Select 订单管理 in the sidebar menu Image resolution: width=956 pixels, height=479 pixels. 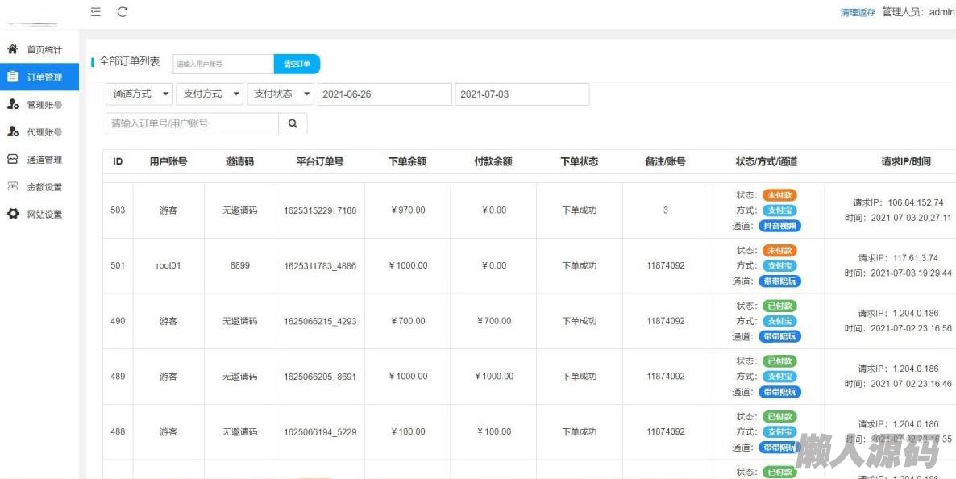pyautogui.click(x=44, y=77)
